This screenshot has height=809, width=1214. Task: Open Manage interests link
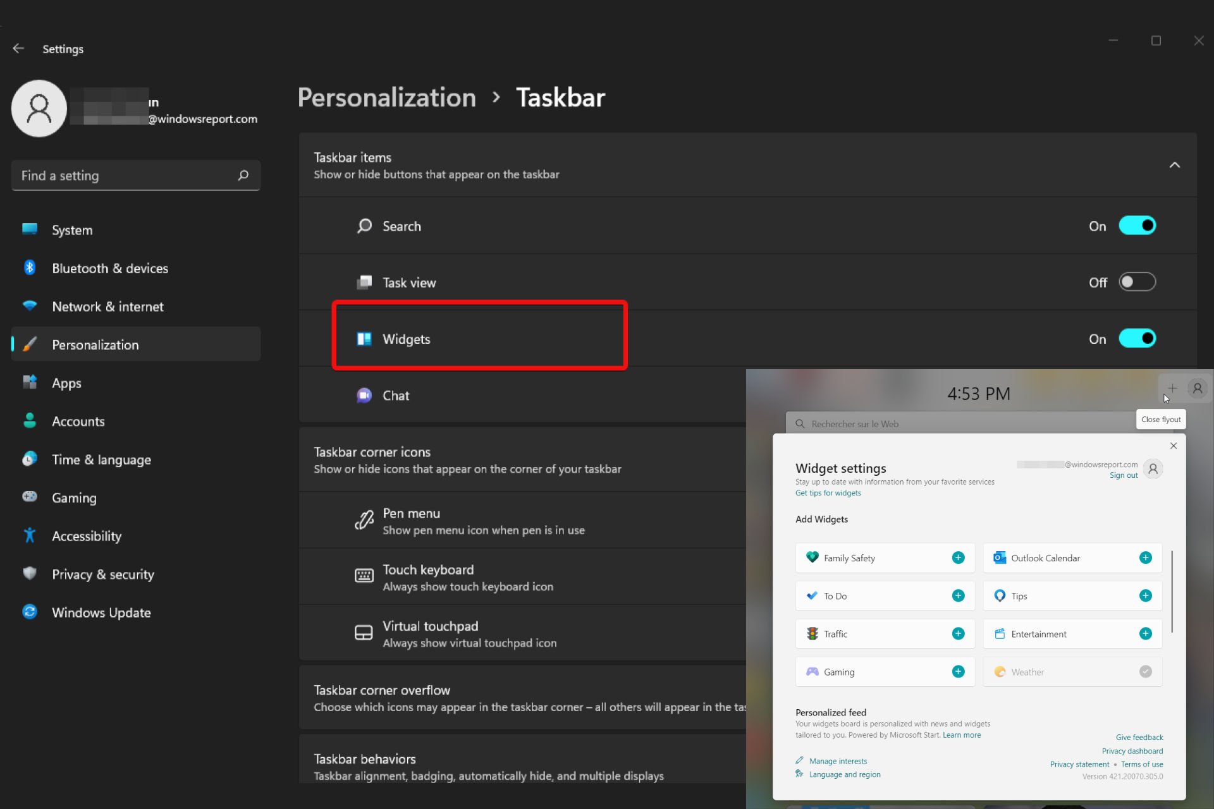pyautogui.click(x=838, y=761)
